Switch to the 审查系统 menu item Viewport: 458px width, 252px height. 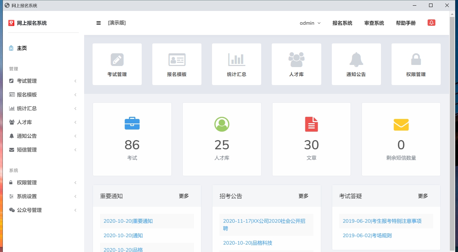pyautogui.click(x=374, y=23)
